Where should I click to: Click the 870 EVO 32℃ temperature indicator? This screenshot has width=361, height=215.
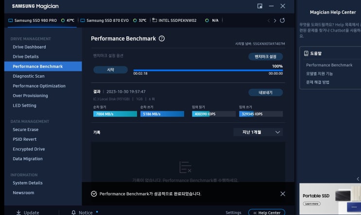point(140,20)
